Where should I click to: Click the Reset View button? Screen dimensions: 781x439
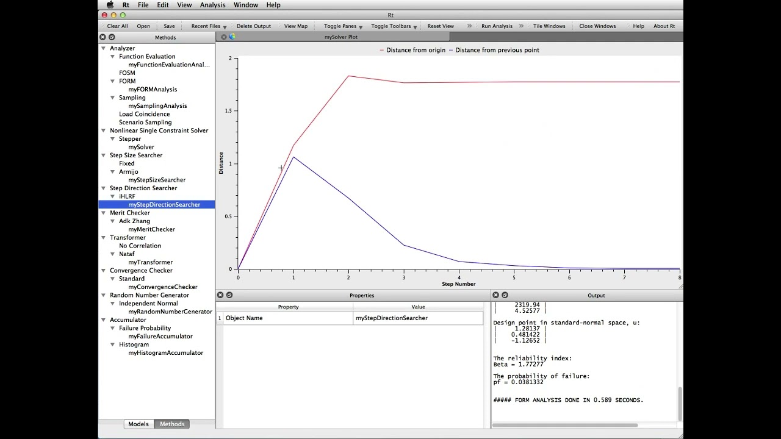point(441,26)
